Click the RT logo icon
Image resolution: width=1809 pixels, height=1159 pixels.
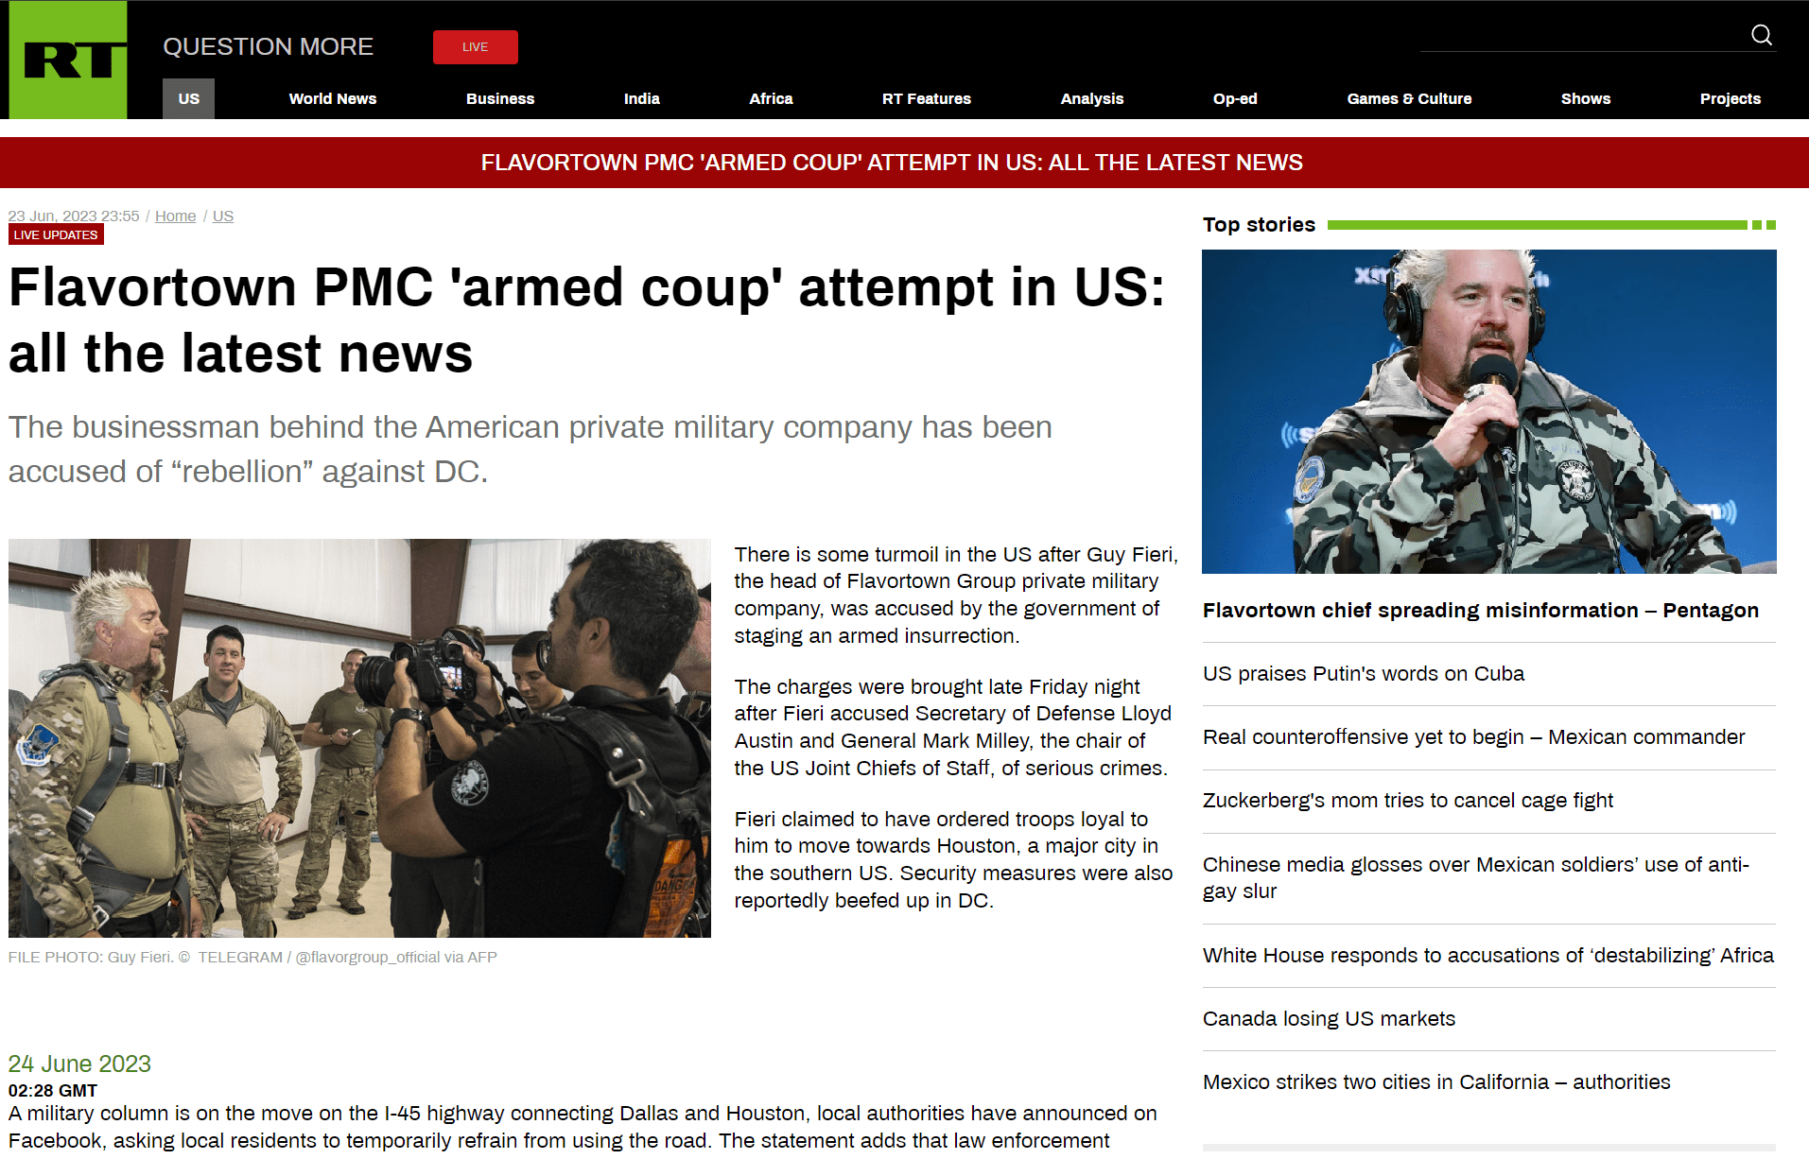coord(68,60)
